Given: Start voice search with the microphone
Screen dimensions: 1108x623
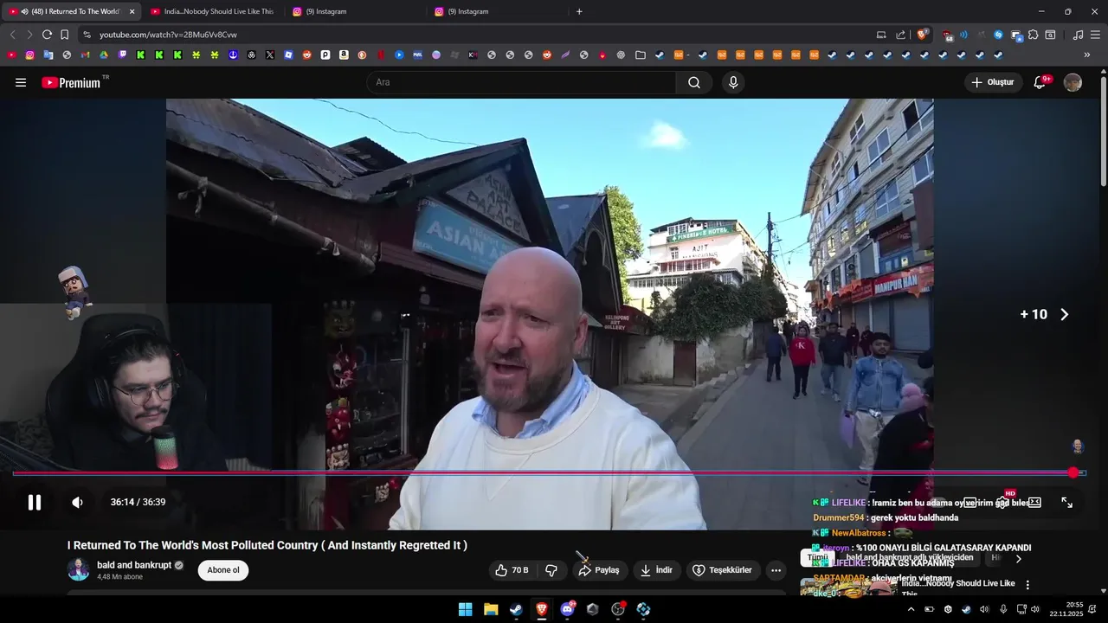Looking at the screenshot, I should [x=733, y=82].
